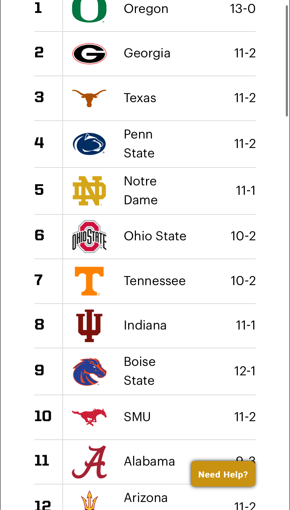Select the SMU team name
Screen dimensions: 290x510
(137, 417)
